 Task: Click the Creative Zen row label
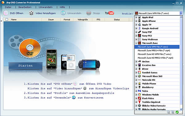tap(149, 65)
